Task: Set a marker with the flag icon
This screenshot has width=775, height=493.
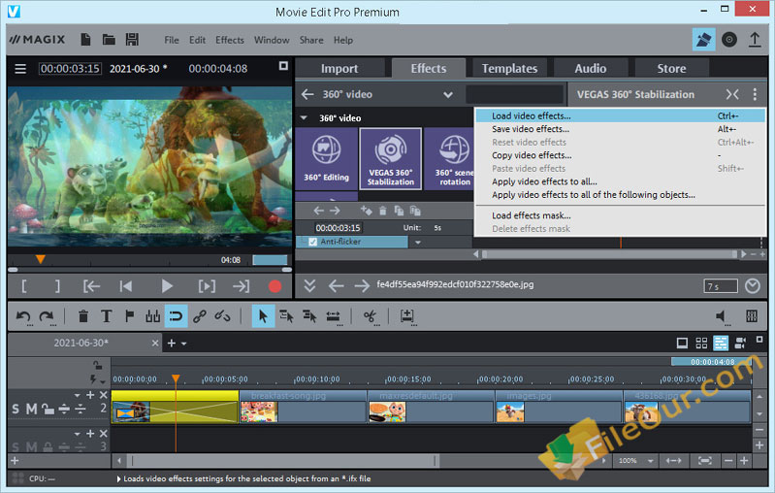Action: 130,316
